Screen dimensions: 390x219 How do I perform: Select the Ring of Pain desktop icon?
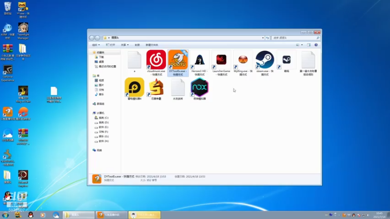tap(23, 94)
